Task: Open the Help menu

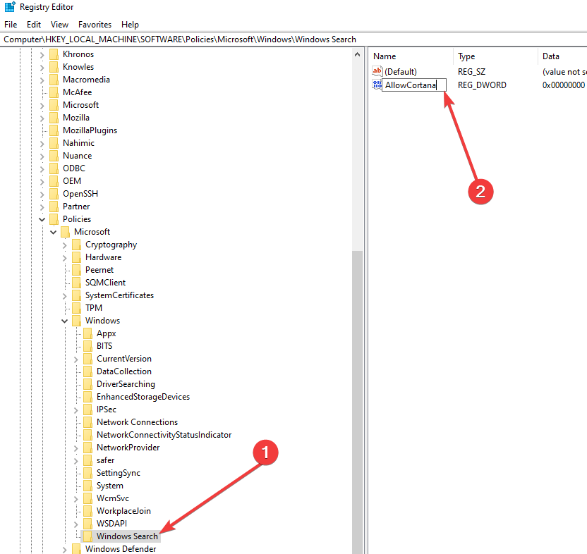Action: pyautogui.click(x=130, y=24)
